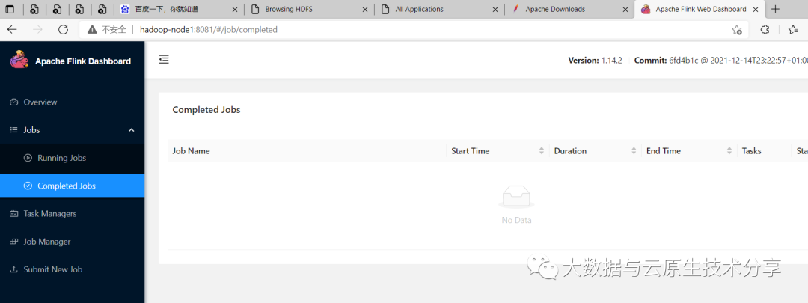Screen dimensions: 808x303
Task: Go back in browser history
Action: pyautogui.click(x=12, y=29)
